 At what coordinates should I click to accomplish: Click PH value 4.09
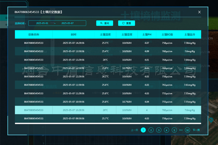147,51
